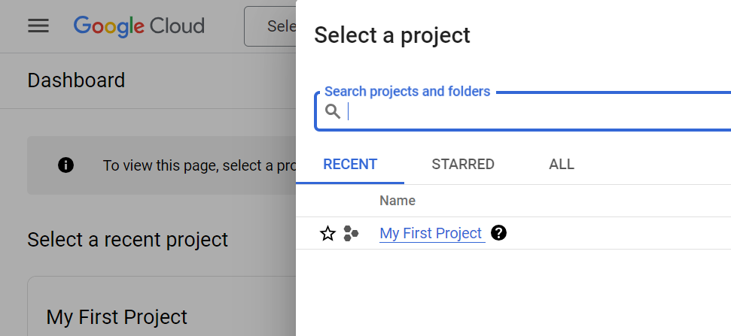This screenshot has width=731, height=336.
Task: Click the info icon in dashboard banner
Action: pos(66,165)
